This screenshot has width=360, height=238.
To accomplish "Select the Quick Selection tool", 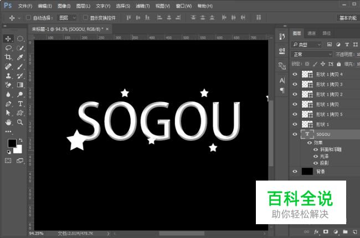I will 20,48.
